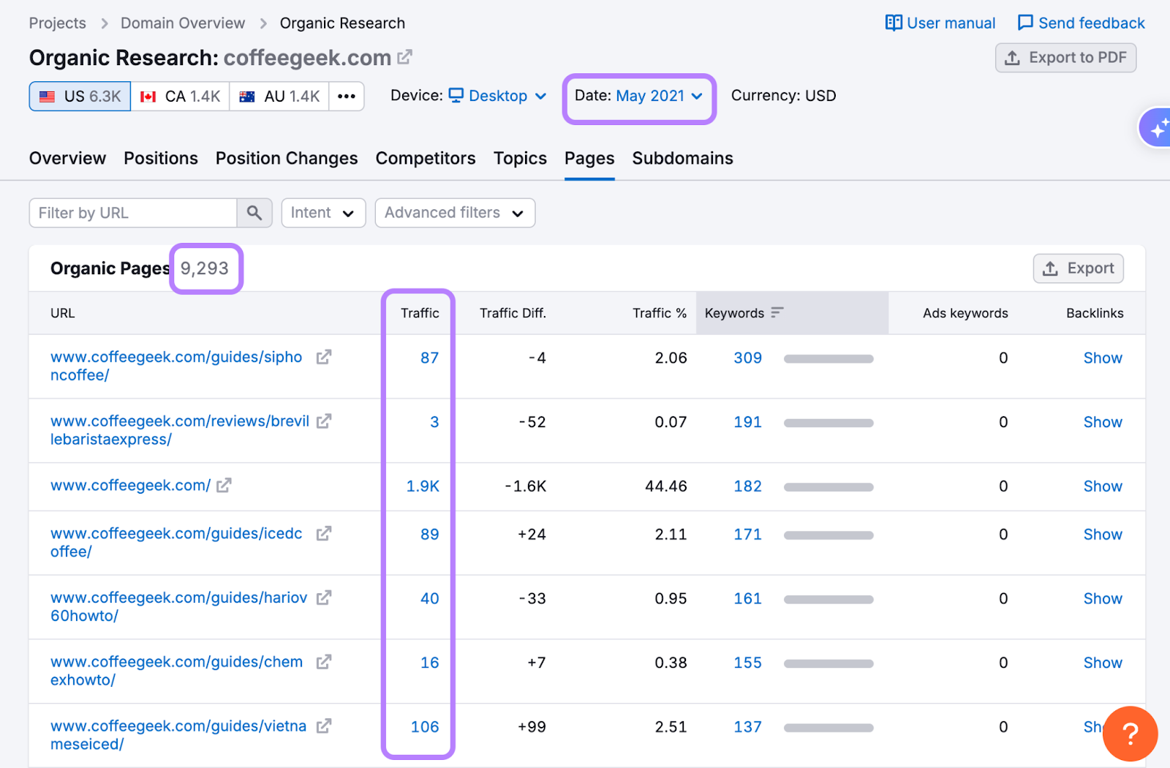Open external link icon beside coffeegeek.com title
The image size is (1170, 768).
tap(404, 57)
